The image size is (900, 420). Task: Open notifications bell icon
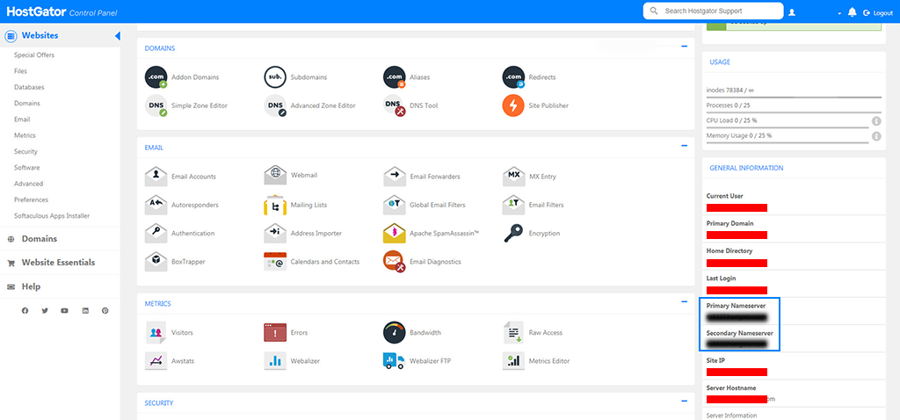coord(852,12)
